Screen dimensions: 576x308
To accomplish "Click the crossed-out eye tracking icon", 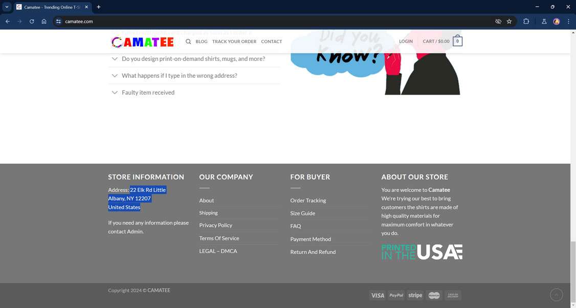I will pyautogui.click(x=498, y=21).
